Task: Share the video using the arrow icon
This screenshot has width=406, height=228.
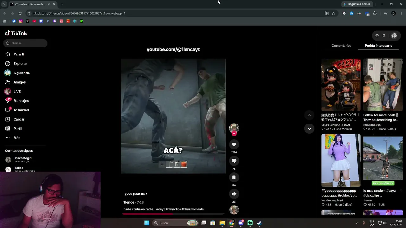Action: pyautogui.click(x=234, y=194)
